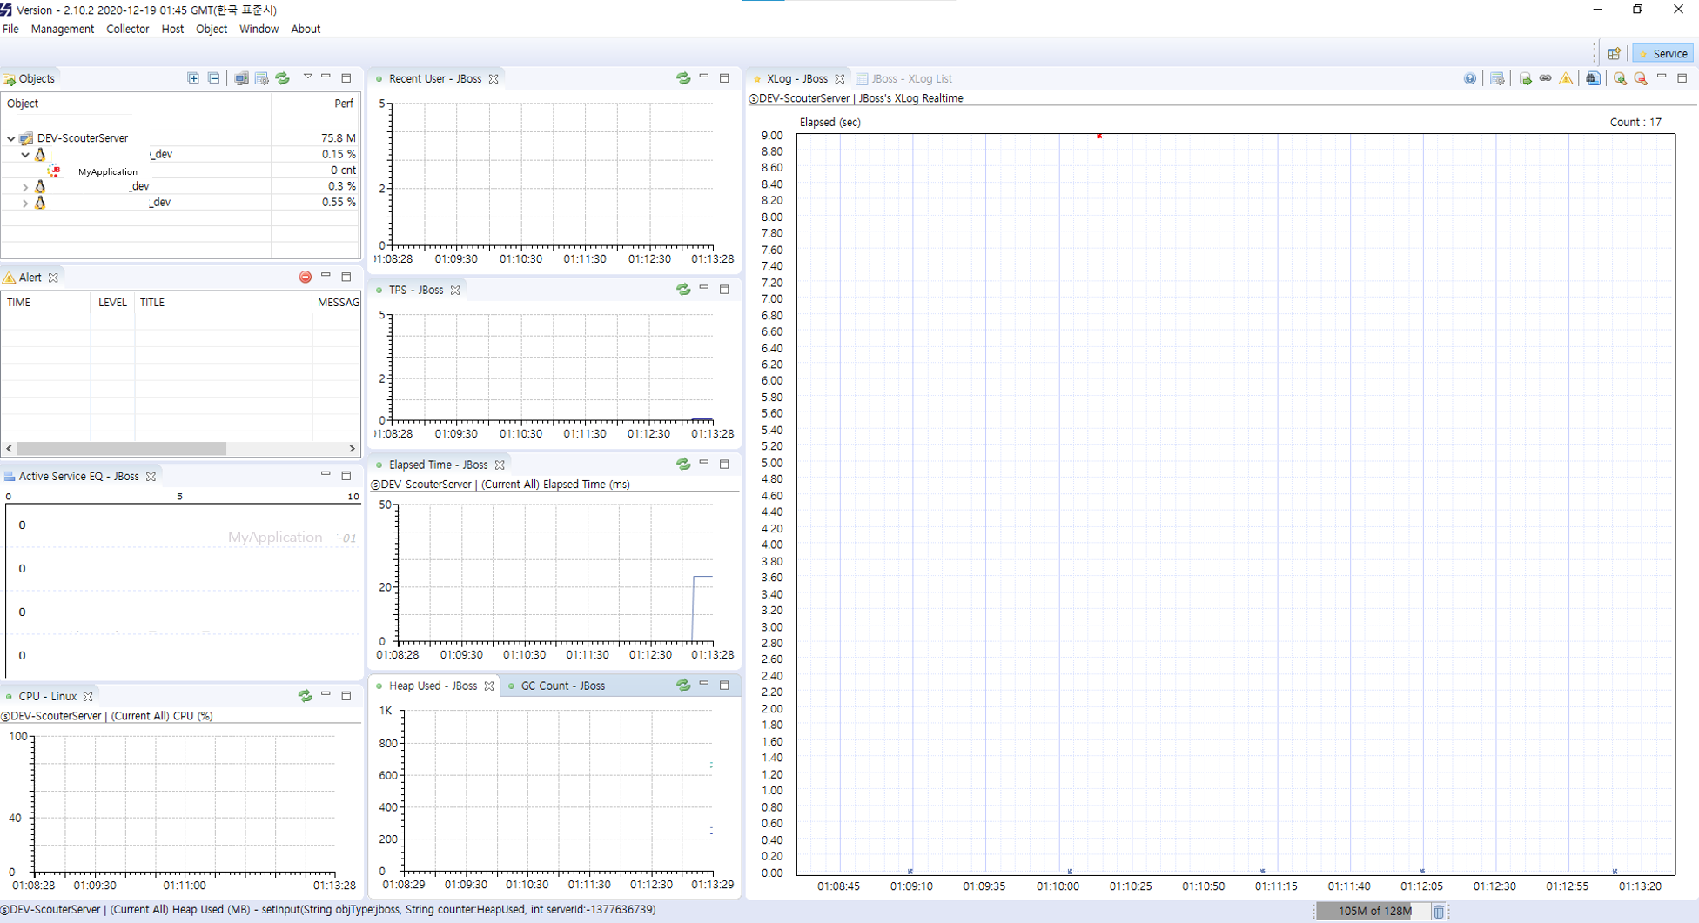Click the monitor icon in Objects toolbar
Screen dimensions: 1699x923
[241, 78]
